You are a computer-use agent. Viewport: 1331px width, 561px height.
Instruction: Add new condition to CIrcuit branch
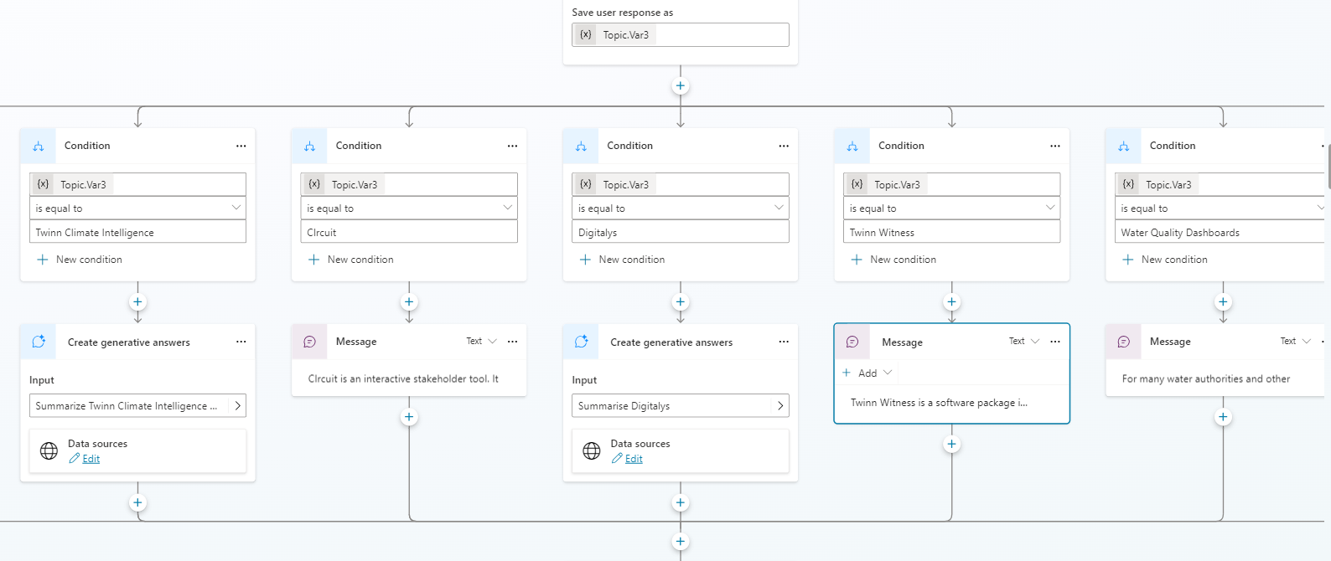[x=351, y=260]
